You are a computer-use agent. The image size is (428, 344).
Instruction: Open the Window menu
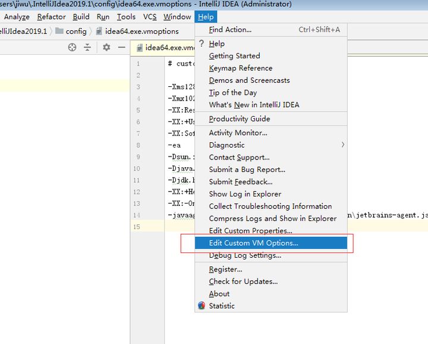pos(177,17)
